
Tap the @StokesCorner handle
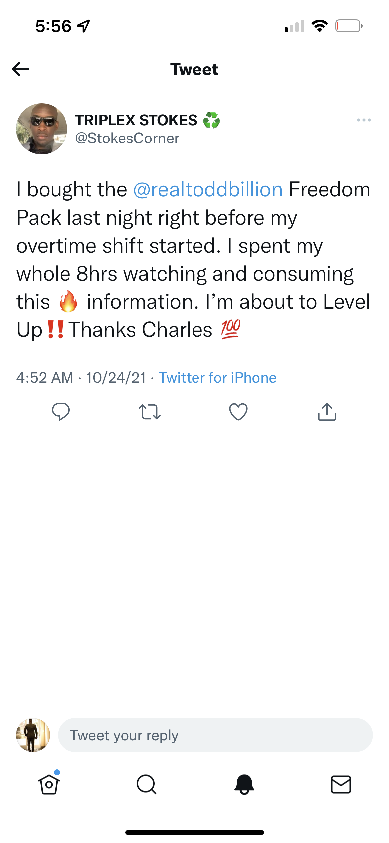(127, 138)
